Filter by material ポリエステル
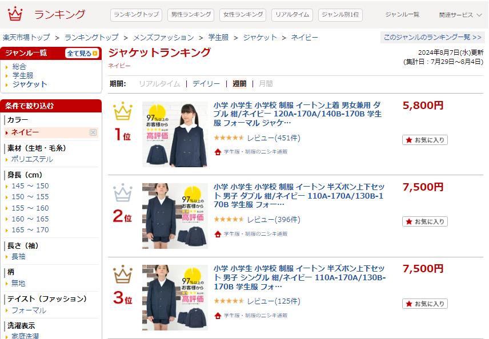The width and height of the screenshot is (489, 339). pos(32,159)
